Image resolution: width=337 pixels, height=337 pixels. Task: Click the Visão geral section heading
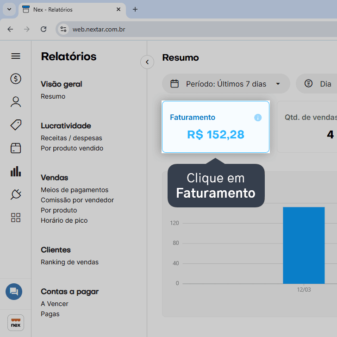click(x=62, y=84)
